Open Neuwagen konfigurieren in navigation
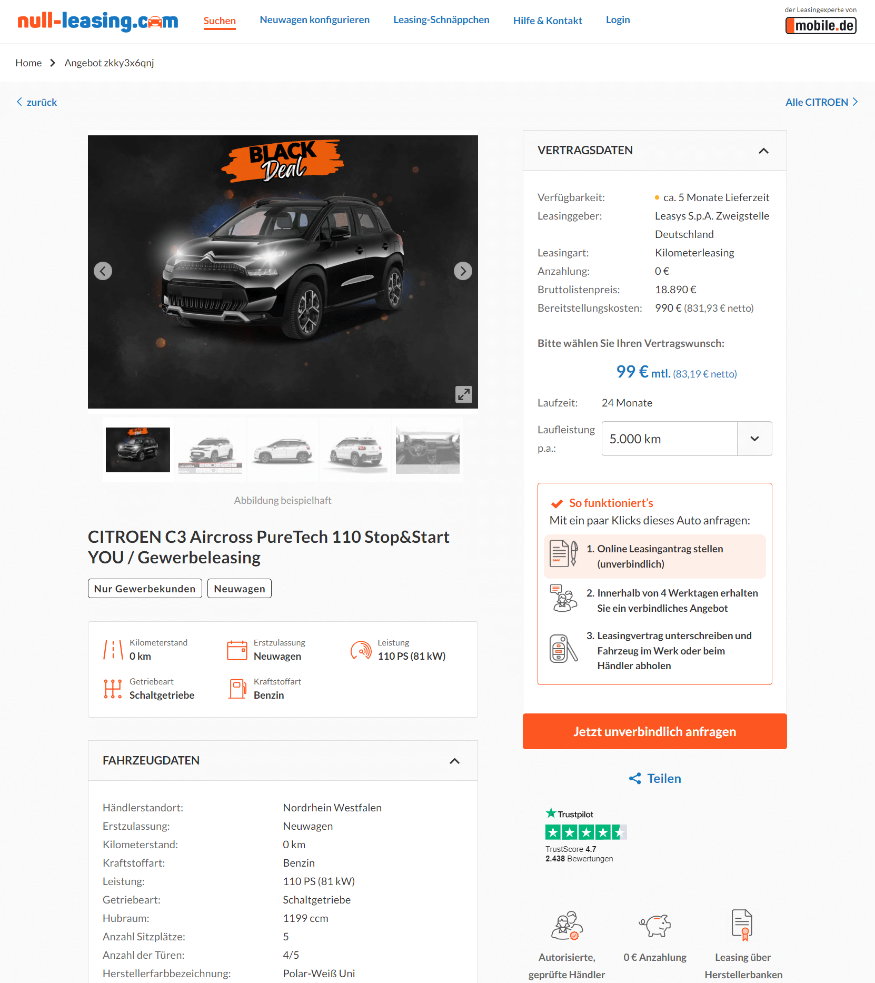 tap(314, 20)
